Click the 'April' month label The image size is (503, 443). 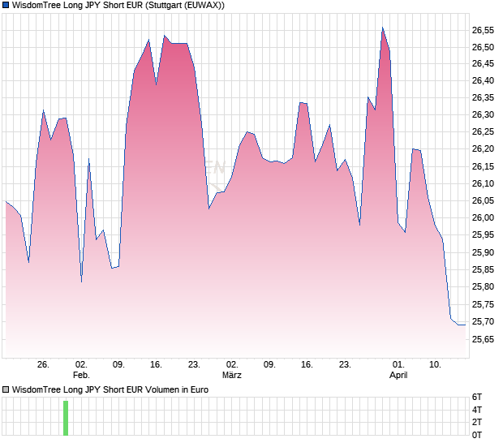pos(398,375)
